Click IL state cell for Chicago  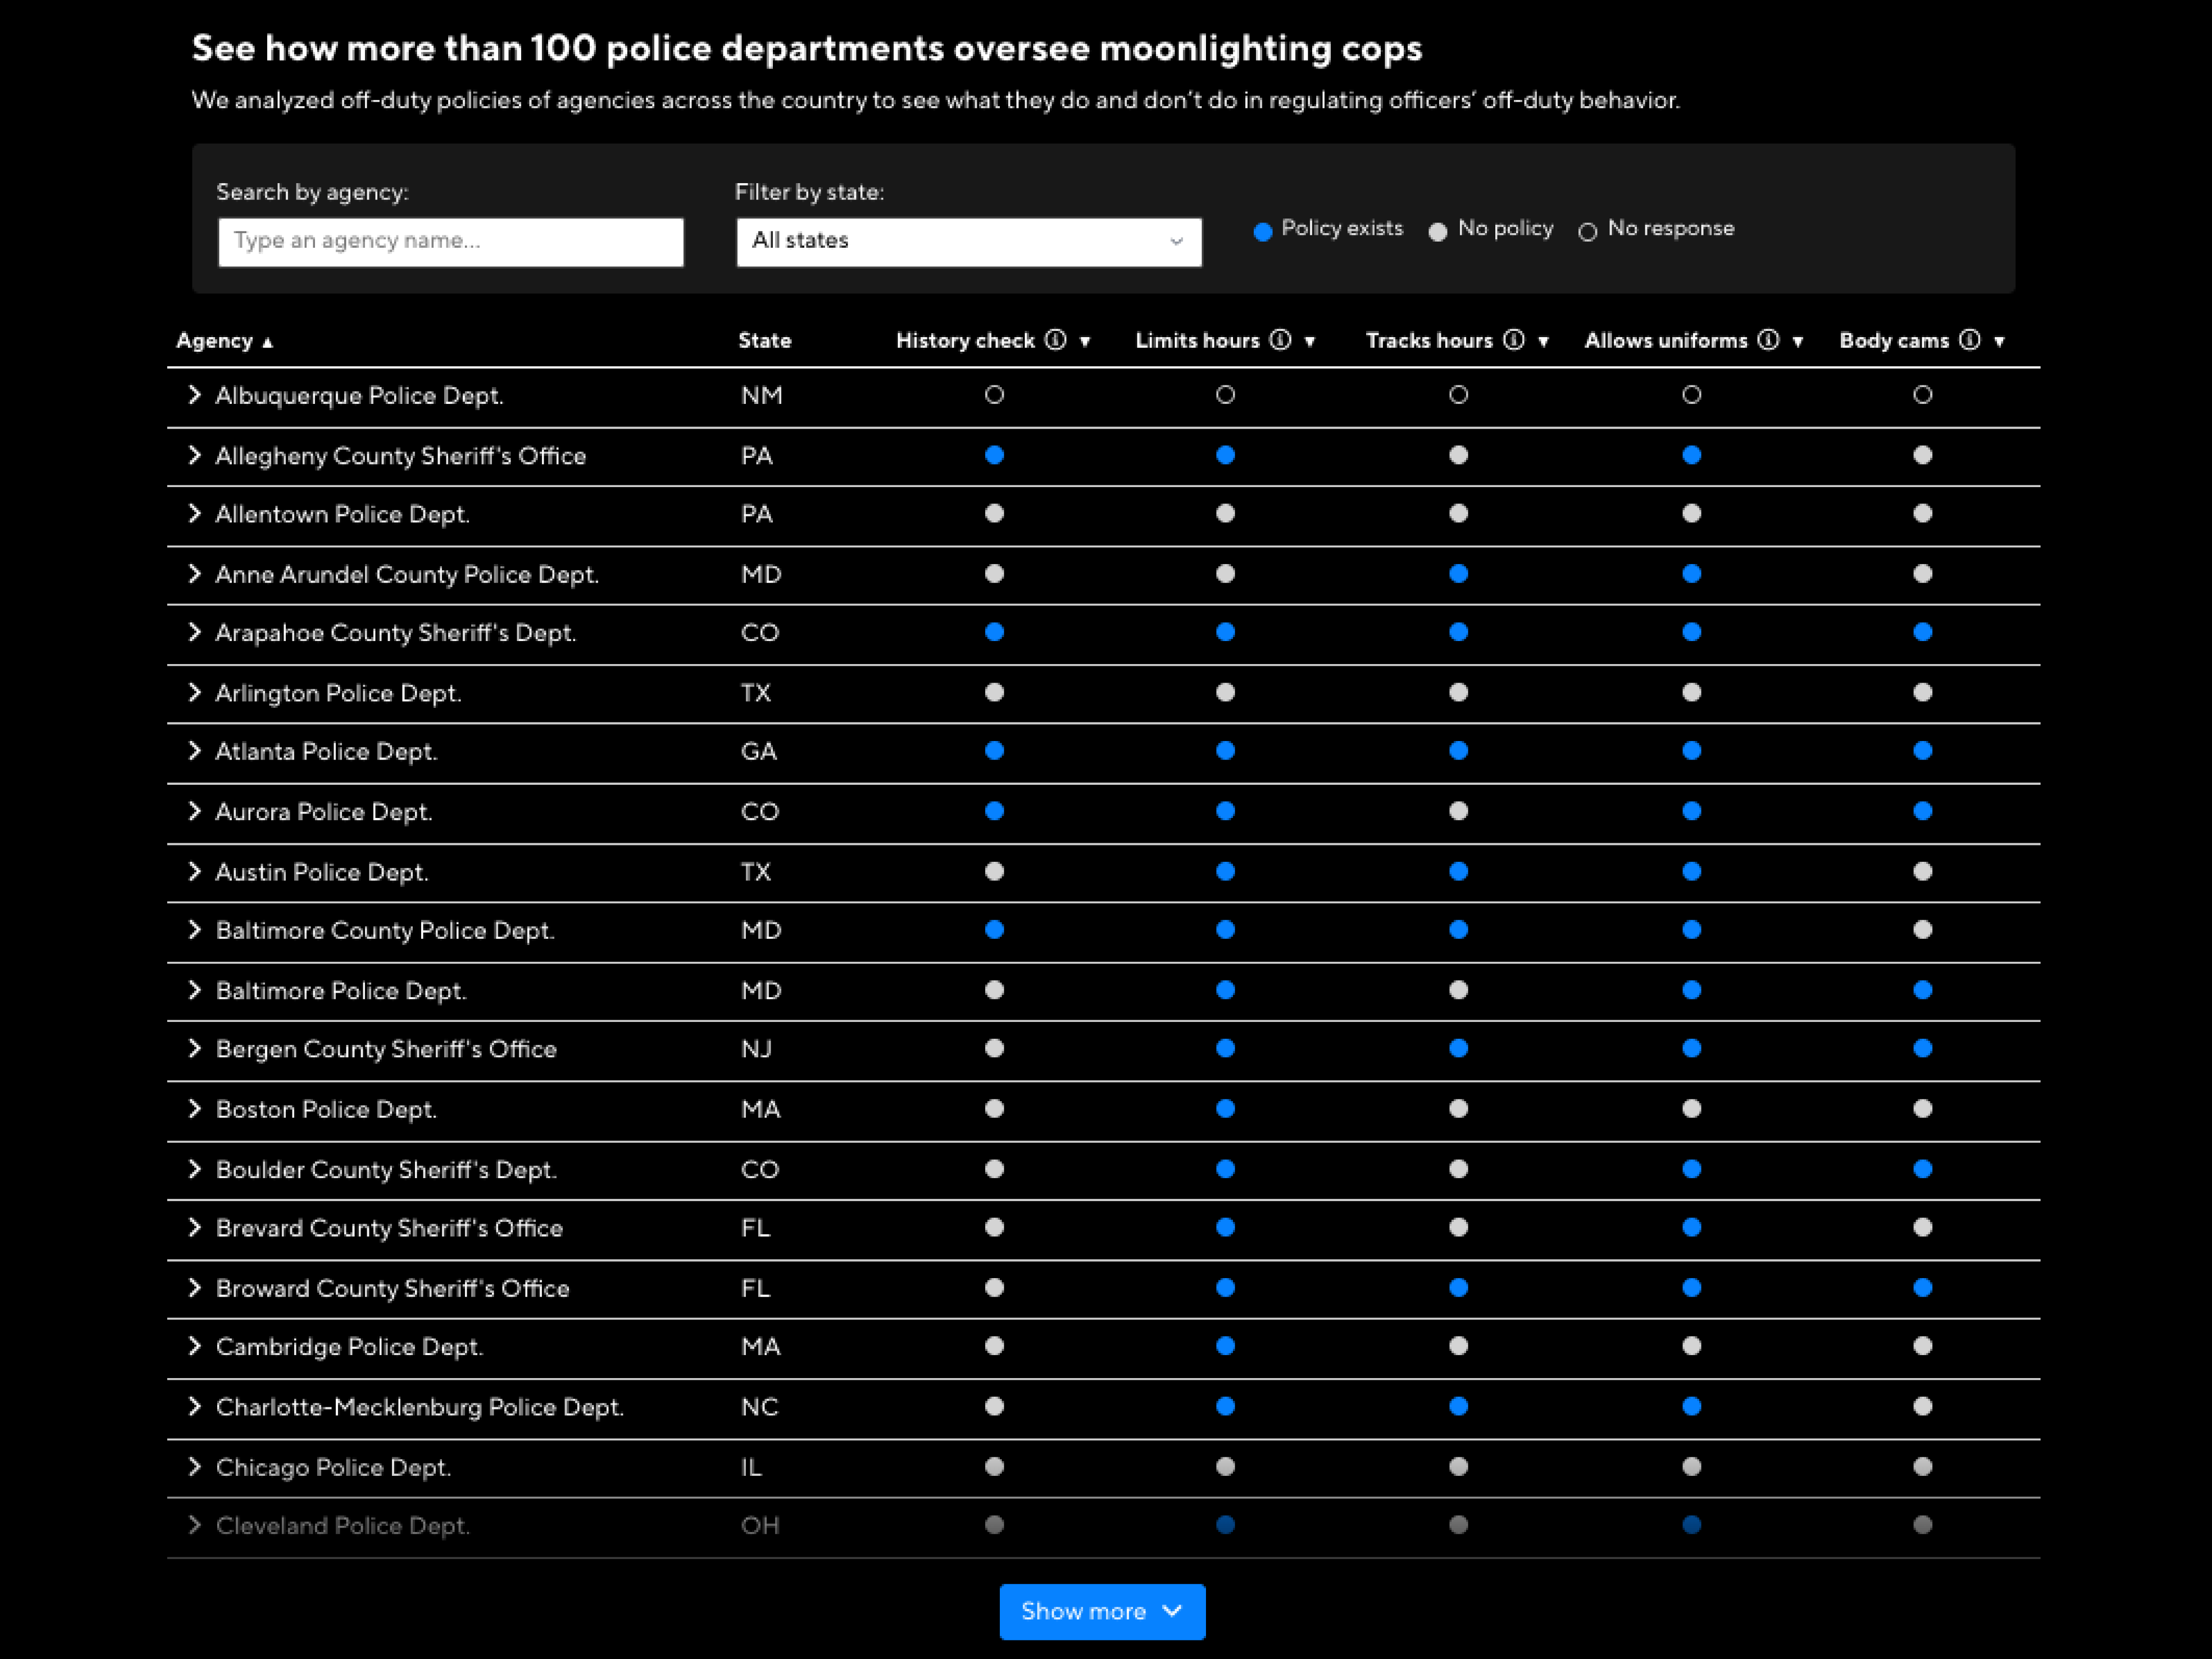click(x=751, y=1467)
